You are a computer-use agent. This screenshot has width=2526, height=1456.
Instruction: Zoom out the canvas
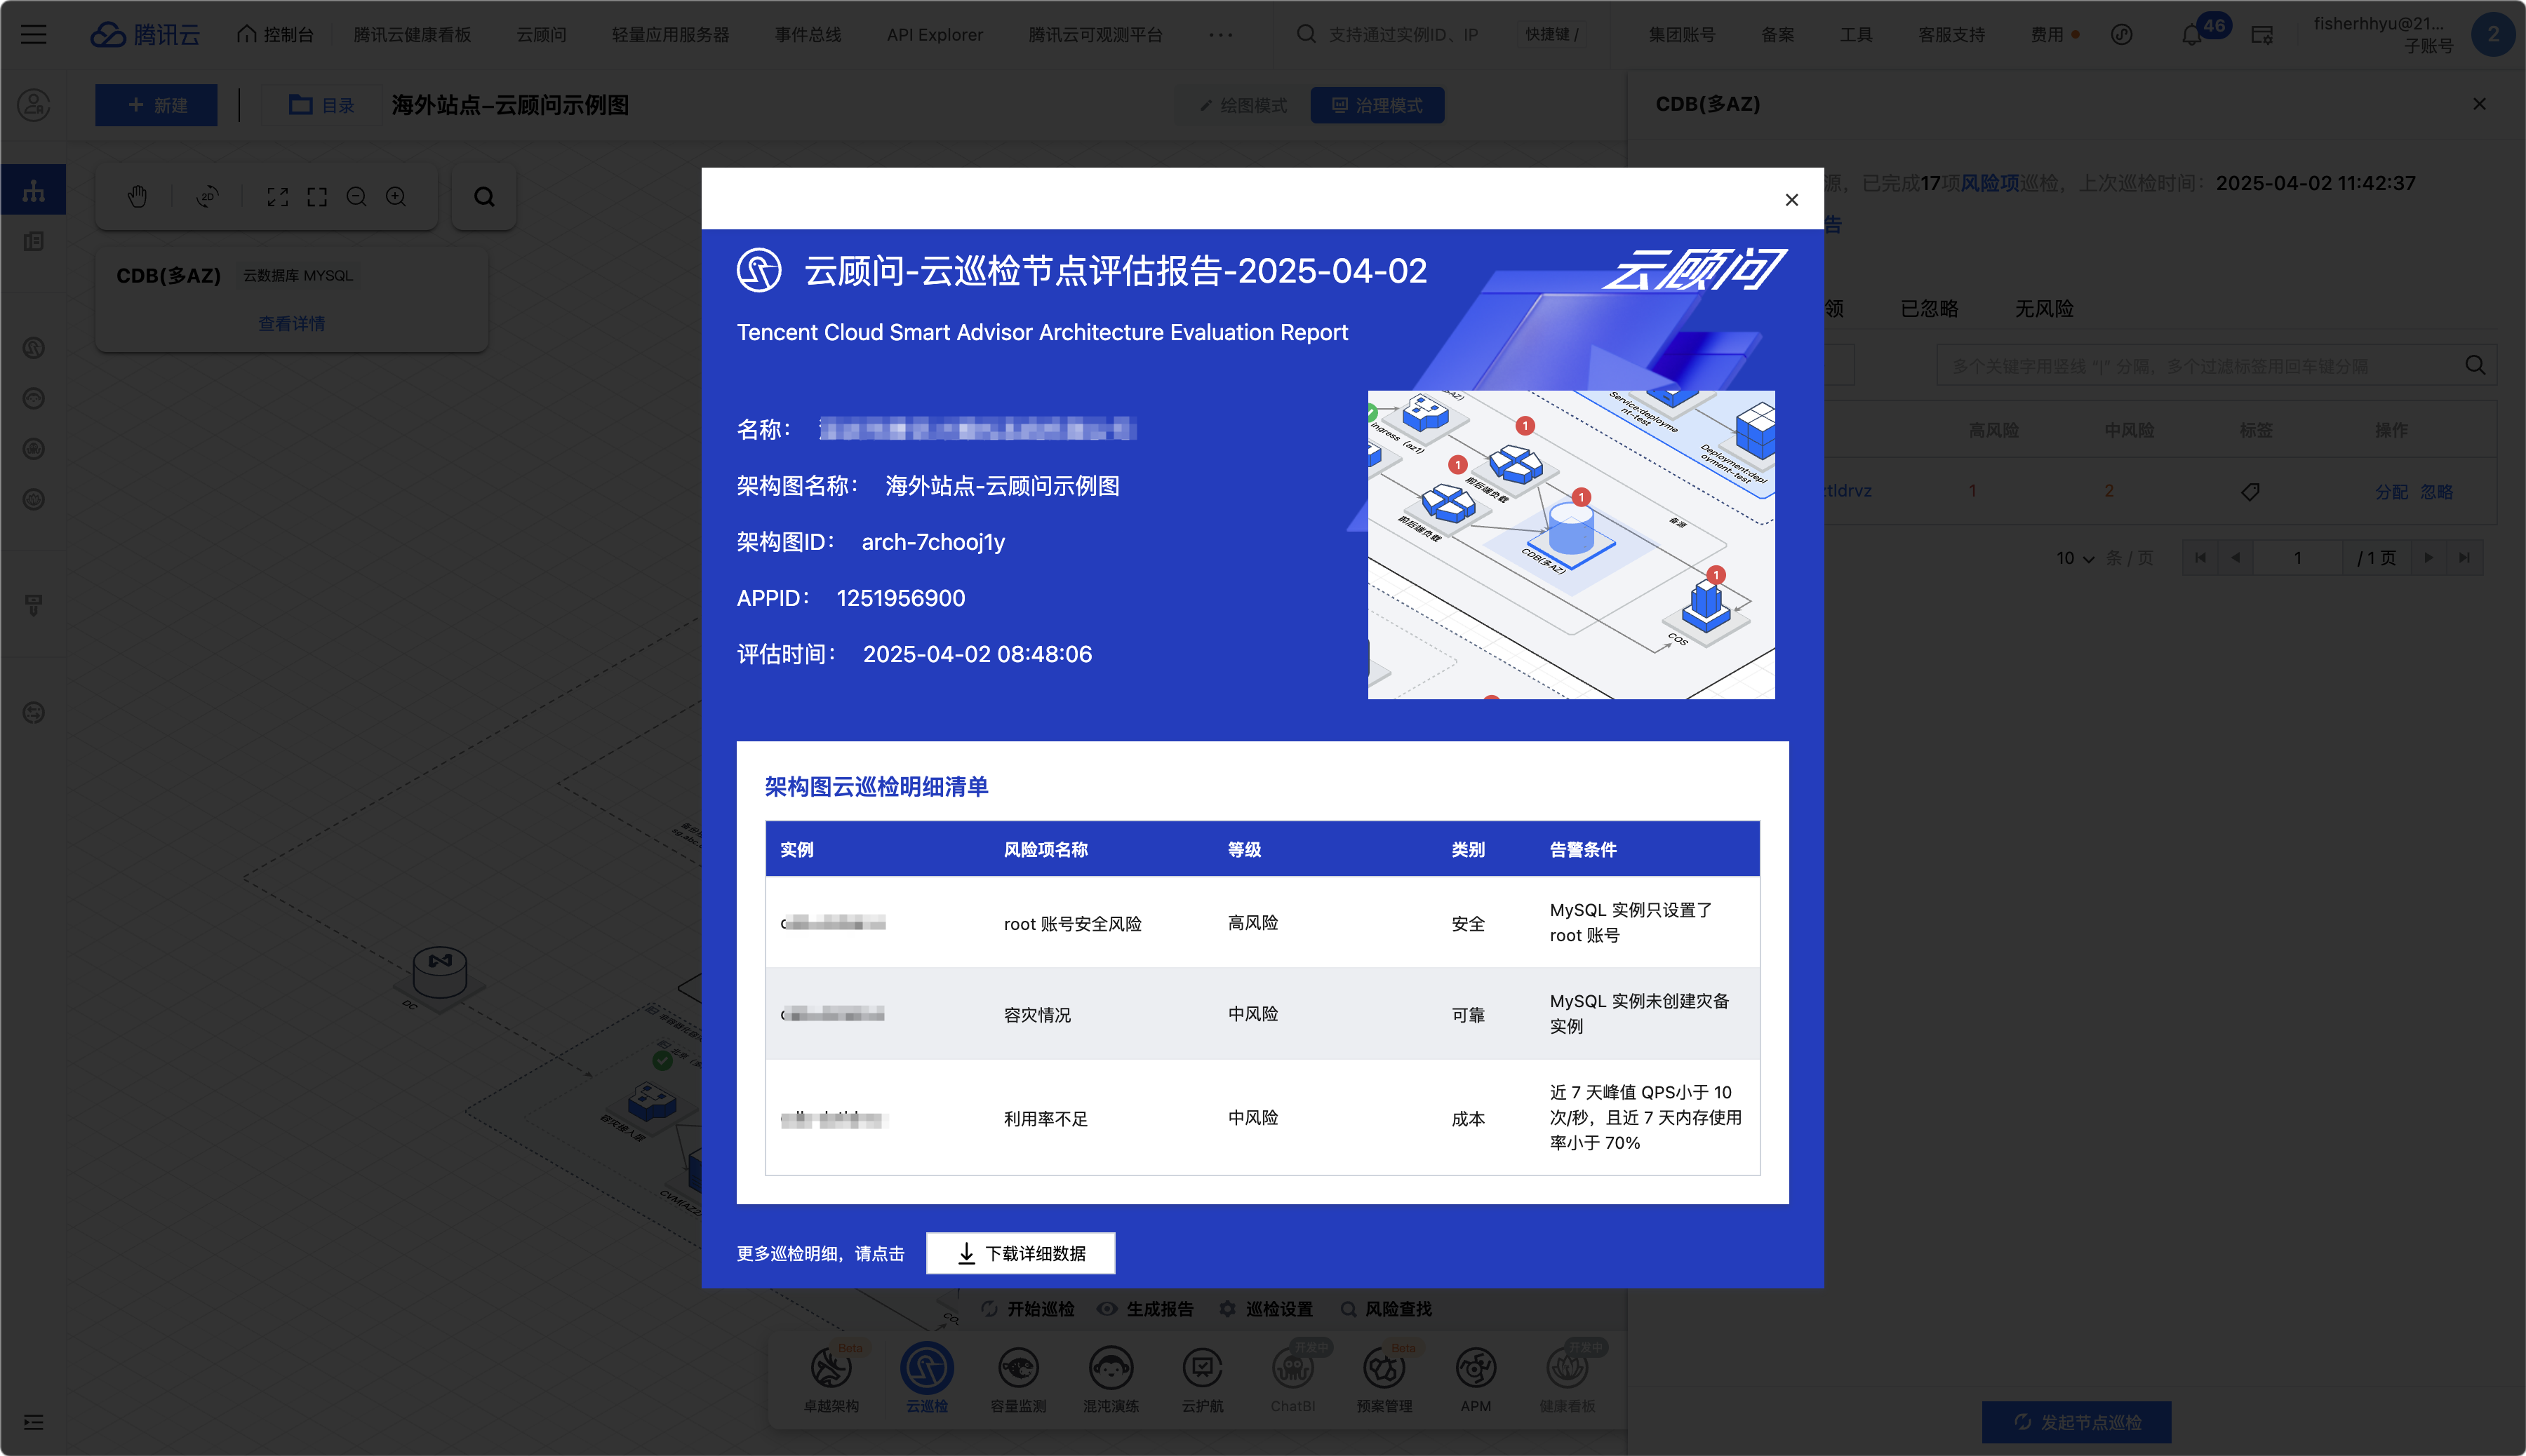[x=356, y=197]
